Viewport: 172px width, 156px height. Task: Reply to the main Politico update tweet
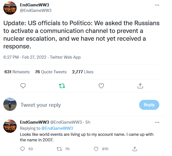[x=23, y=86]
